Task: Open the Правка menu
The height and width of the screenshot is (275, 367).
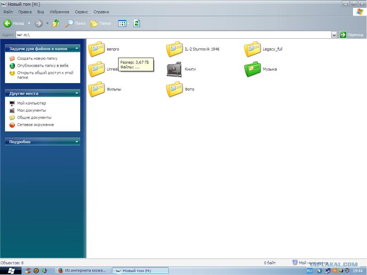Action: point(25,12)
